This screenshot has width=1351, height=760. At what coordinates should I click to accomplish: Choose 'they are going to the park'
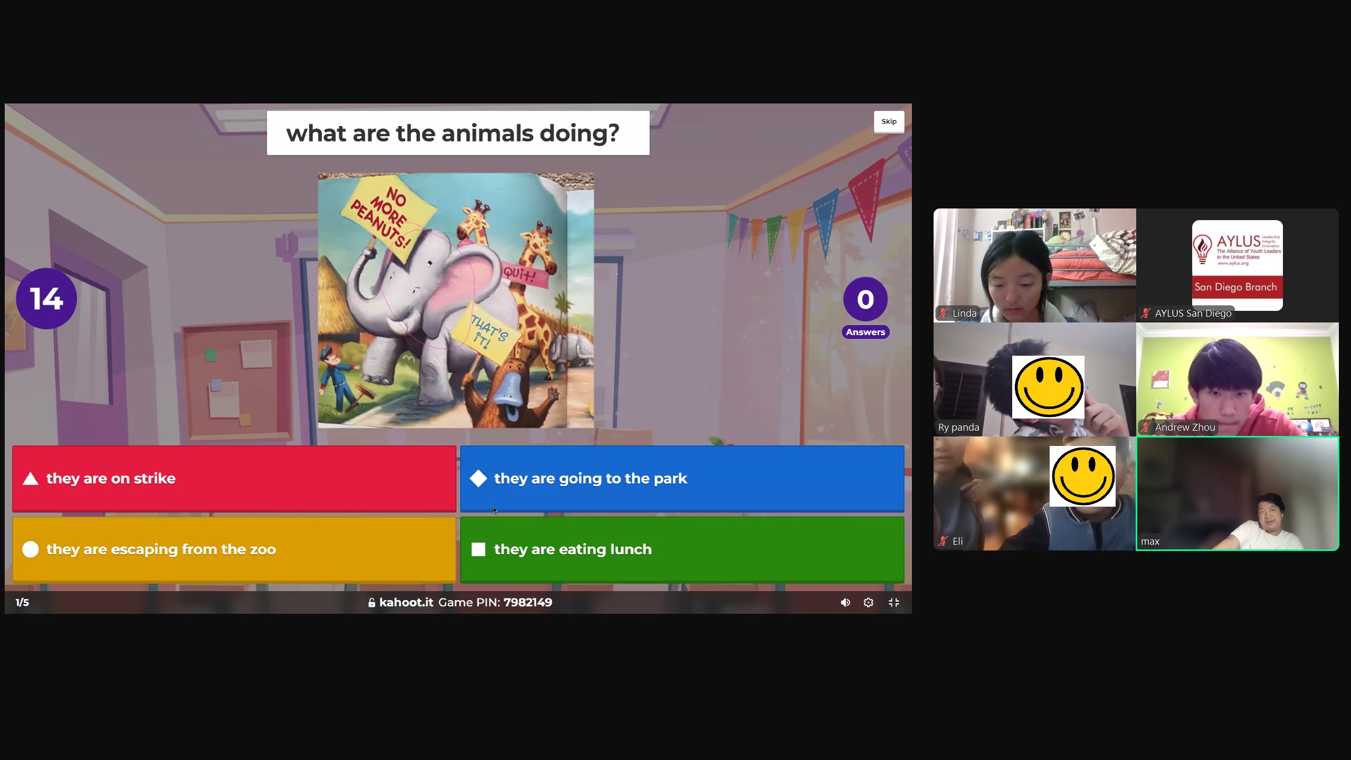(682, 479)
